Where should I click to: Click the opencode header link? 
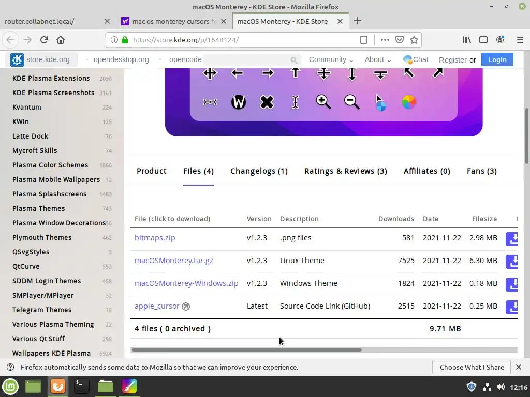point(185,60)
